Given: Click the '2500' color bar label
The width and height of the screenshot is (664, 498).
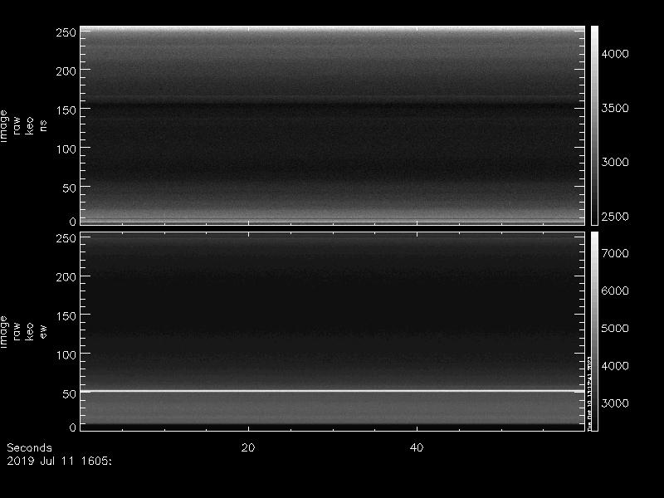Looking at the screenshot, I should coord(615,217).
